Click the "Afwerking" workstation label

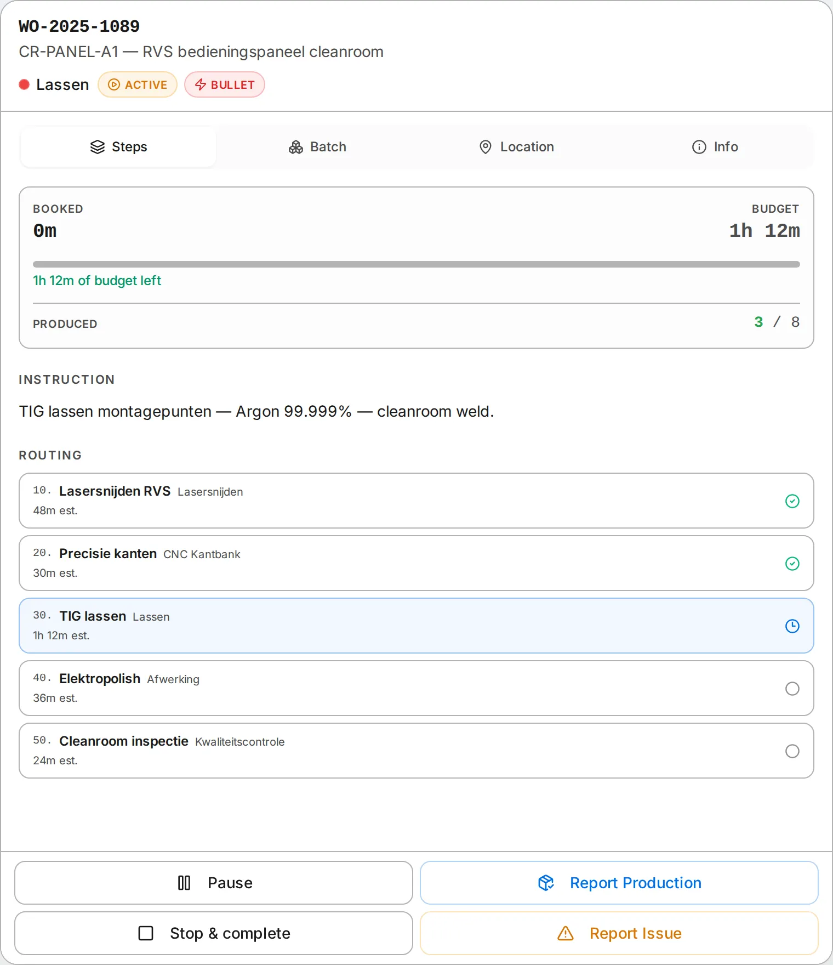[173, 679]
